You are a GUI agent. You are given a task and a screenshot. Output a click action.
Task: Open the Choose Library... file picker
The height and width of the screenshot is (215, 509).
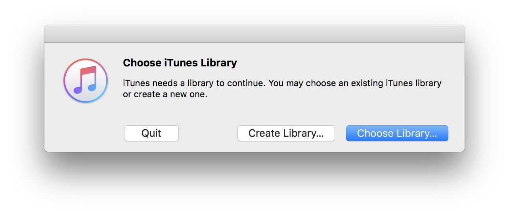click(397, 133)
